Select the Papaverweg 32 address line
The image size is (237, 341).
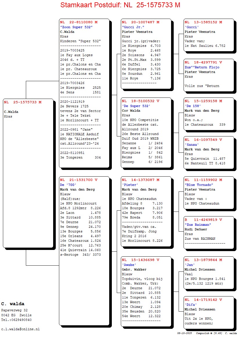14,310
